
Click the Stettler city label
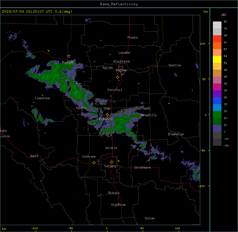coord(175,65)
